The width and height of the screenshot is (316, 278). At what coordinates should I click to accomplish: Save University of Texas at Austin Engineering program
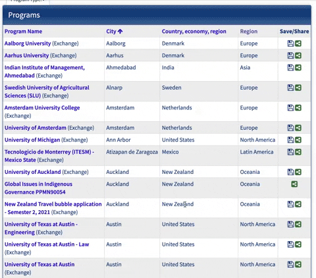click(x=290, y=224)
